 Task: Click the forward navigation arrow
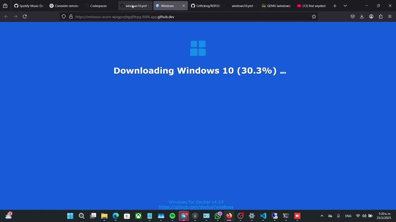15,17
